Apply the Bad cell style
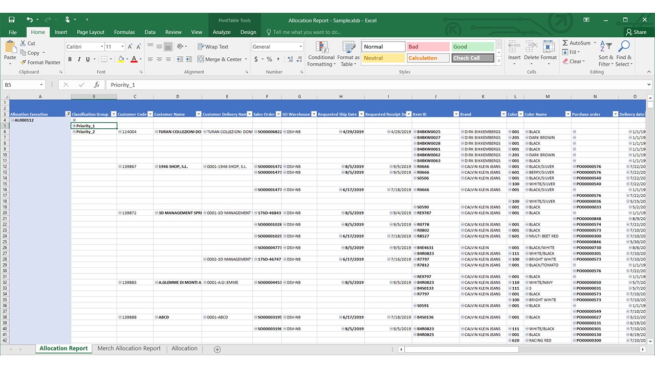Viewport: 655px width, 368px height. click(x=428, y=47)
